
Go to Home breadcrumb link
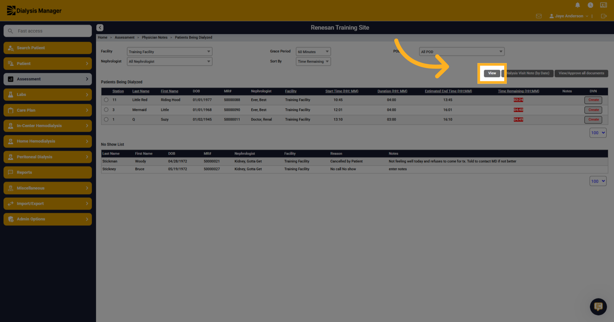click(103, 37)
